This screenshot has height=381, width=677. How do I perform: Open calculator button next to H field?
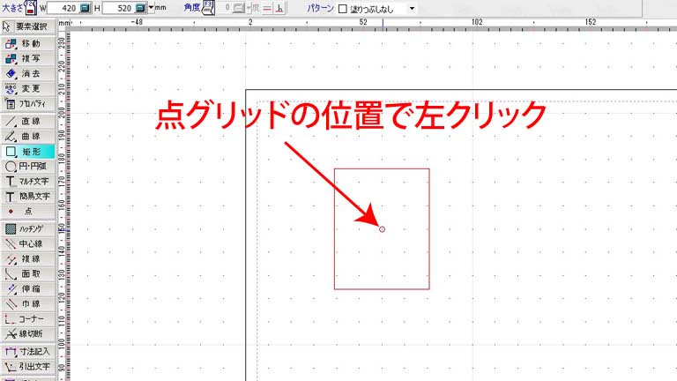click(141, 8)
